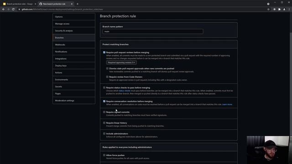
Task: Open Required approving reviews dropdown
Action: pyautogui.click(x=121, y=63)
